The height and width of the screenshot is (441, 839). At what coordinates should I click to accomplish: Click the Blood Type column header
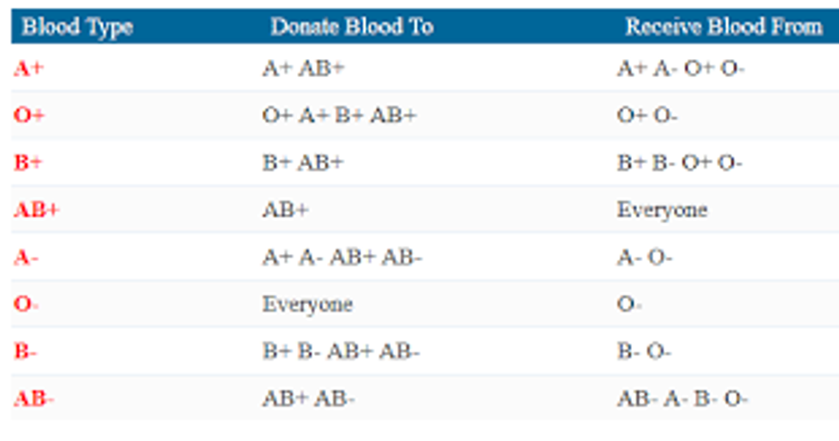tap(77, 27)
